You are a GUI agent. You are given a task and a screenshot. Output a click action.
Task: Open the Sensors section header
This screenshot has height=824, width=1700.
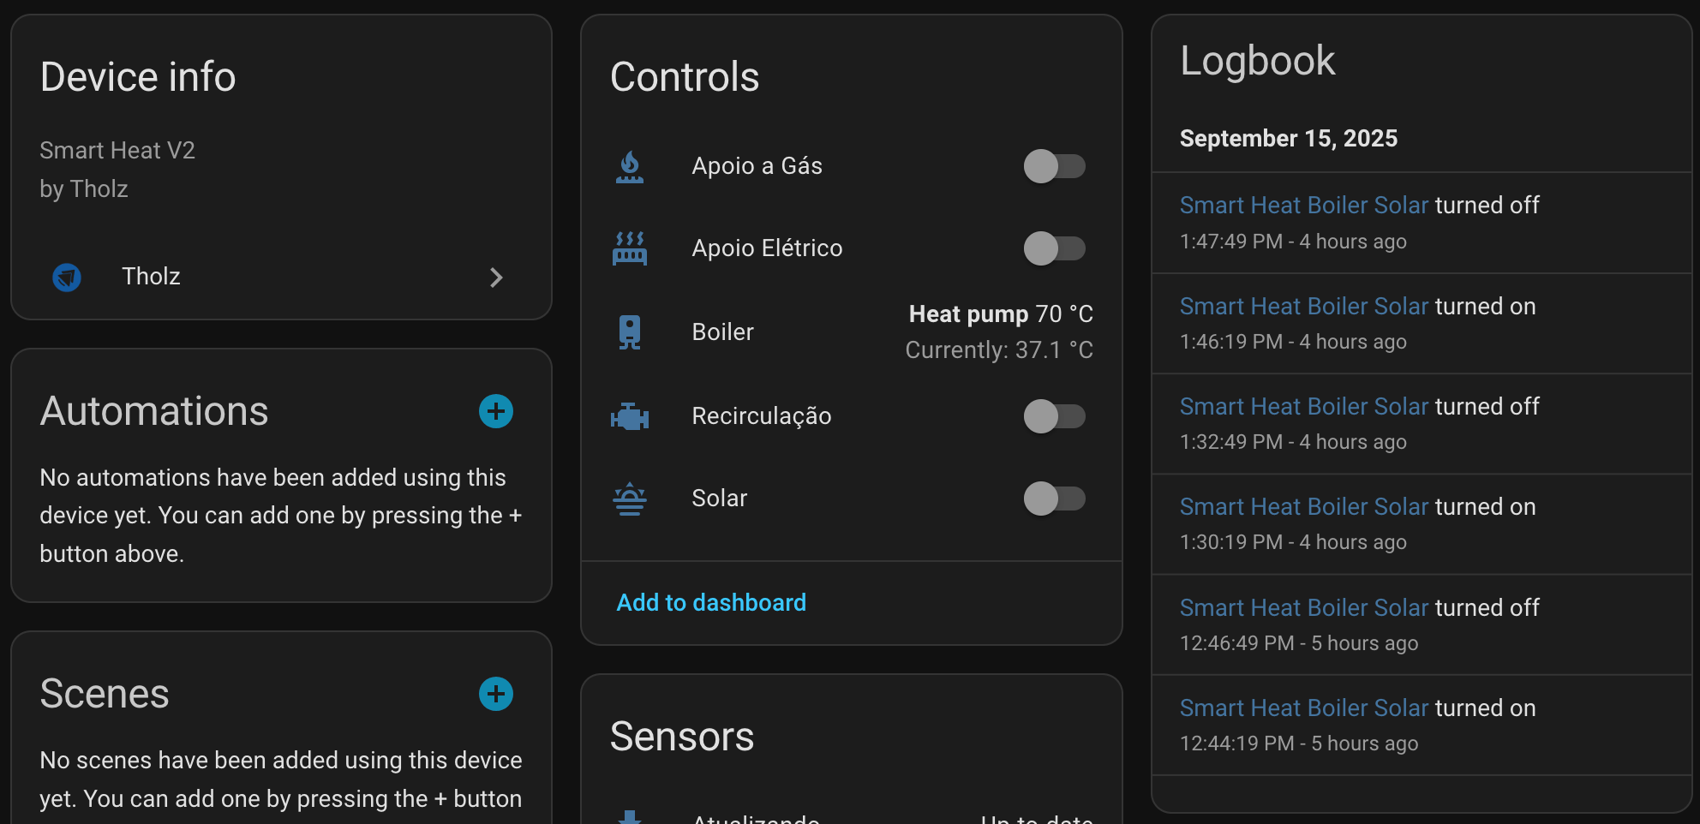(682, 736)
